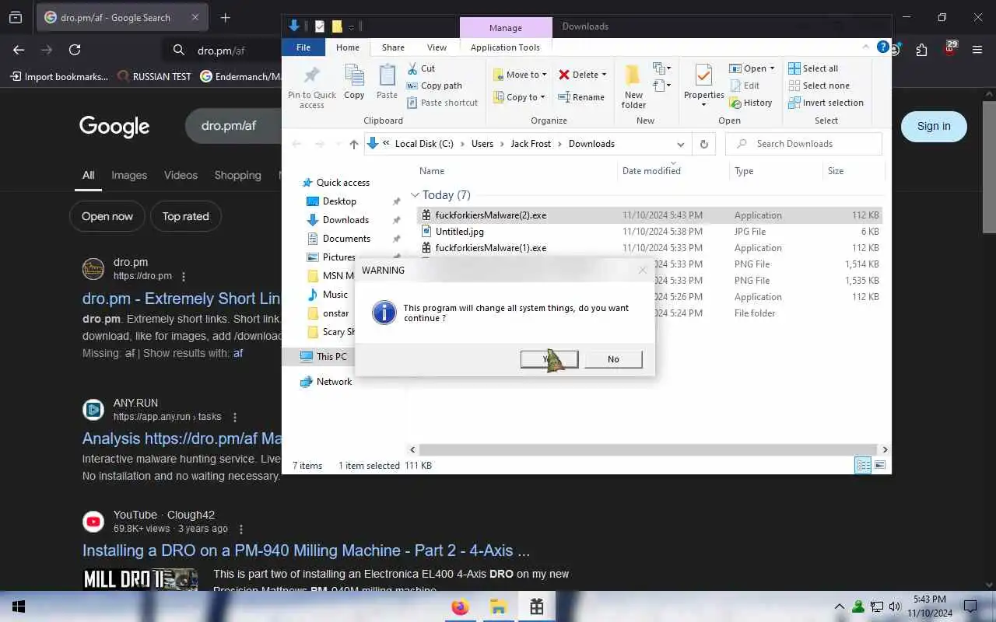This screenshot has width=996, height=622.
Task: Click Copy path in Clipboard group
Action: [434, 86]
